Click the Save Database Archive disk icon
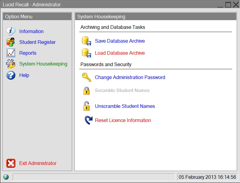 (87, 41)
